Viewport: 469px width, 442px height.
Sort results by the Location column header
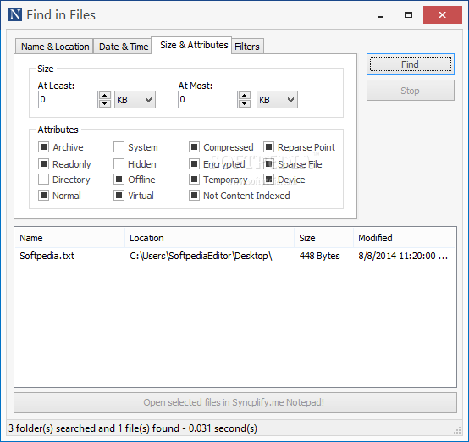click(209, 238)
